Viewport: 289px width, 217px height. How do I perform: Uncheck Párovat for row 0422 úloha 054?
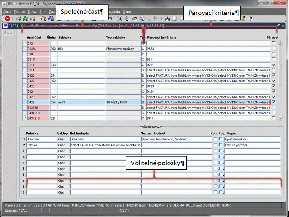point(273,75)
